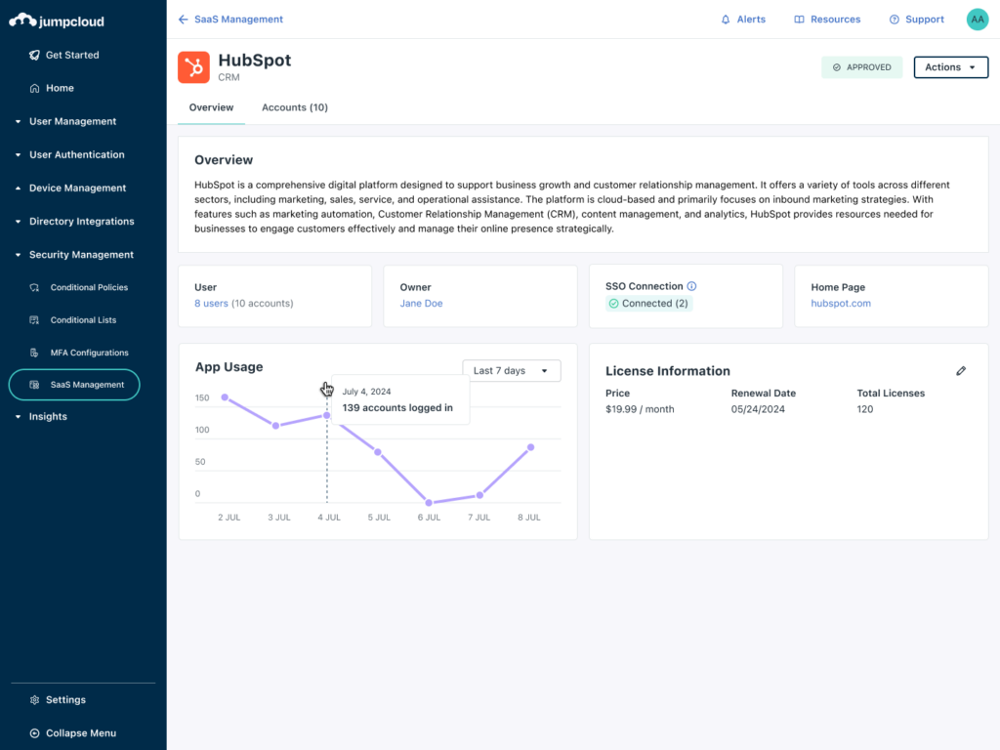Click the SSO Connection info icon
Screen dimensions: 1000x750
tap(692, 286)
